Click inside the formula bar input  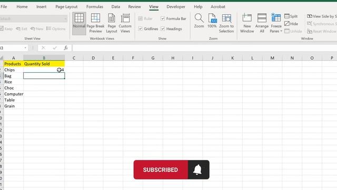205,48
